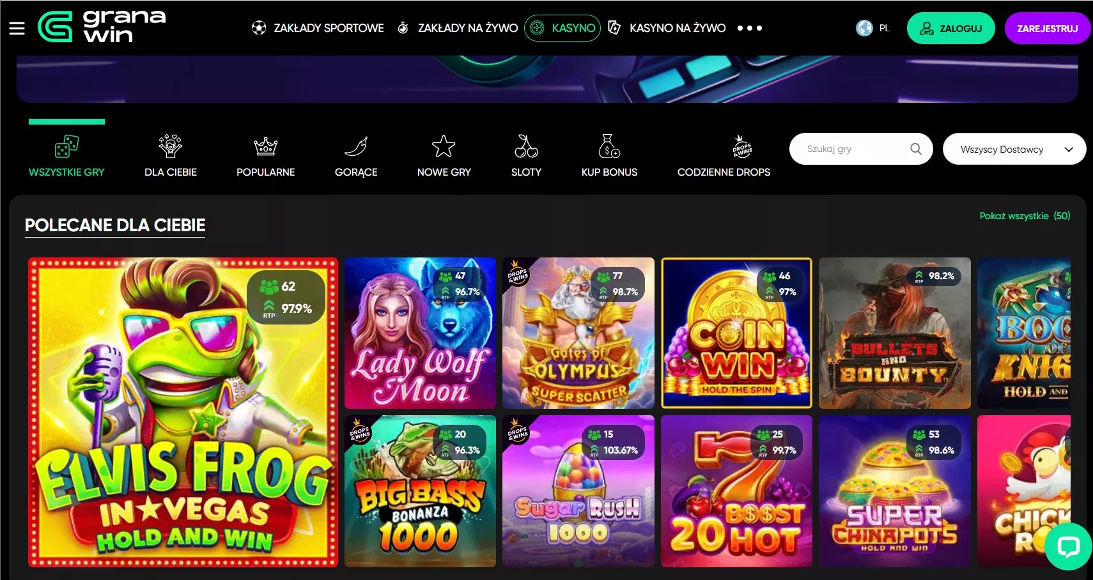Click the Zarejestruj register button
1093x580 pixels.
pyautogui.click(x=1047, y=28)
